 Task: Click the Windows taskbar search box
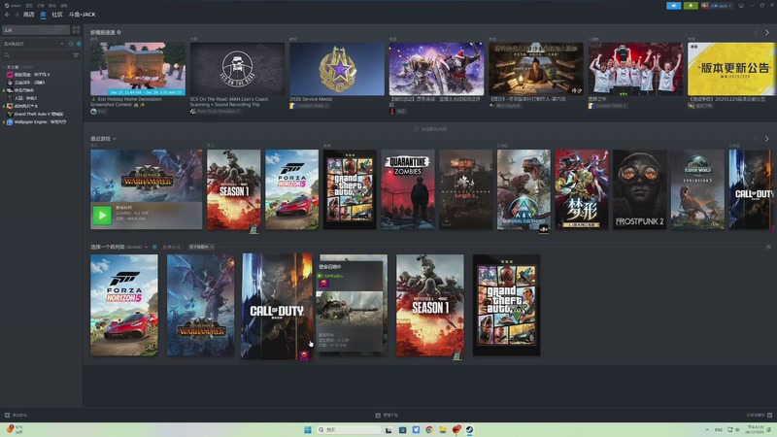point(349,429)
